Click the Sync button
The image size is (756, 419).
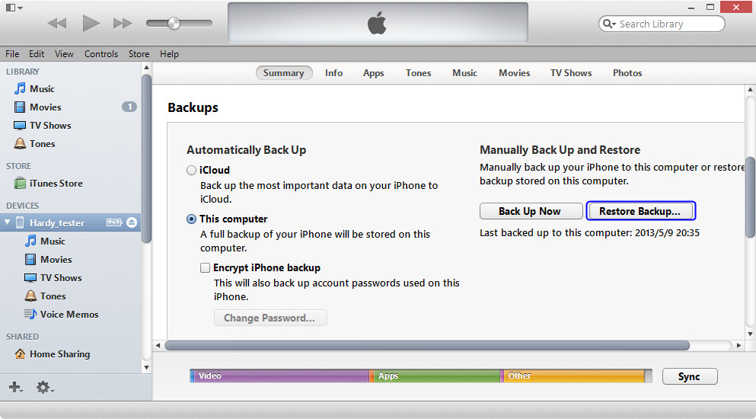point(690,376)
